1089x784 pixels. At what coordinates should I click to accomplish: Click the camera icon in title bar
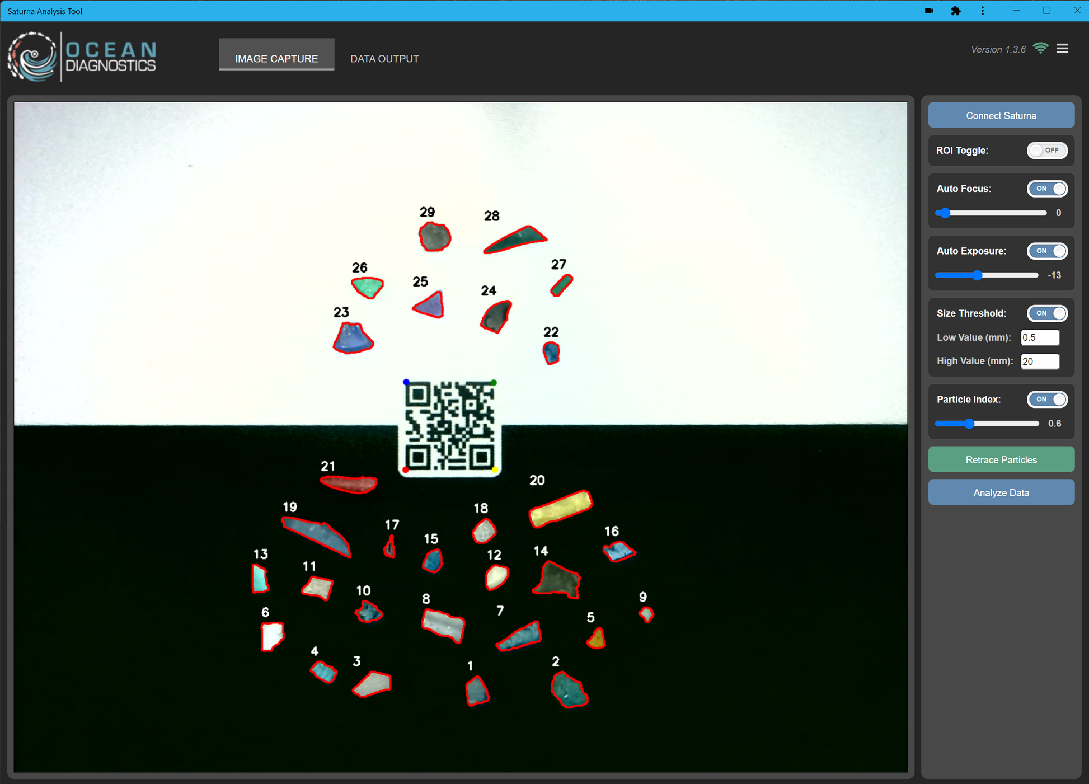pyautogui.click(x=930, y=11)
